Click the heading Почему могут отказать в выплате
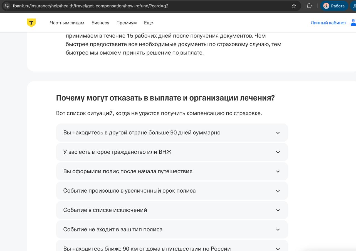Screen dimensions: 356x251 [165, 98]
